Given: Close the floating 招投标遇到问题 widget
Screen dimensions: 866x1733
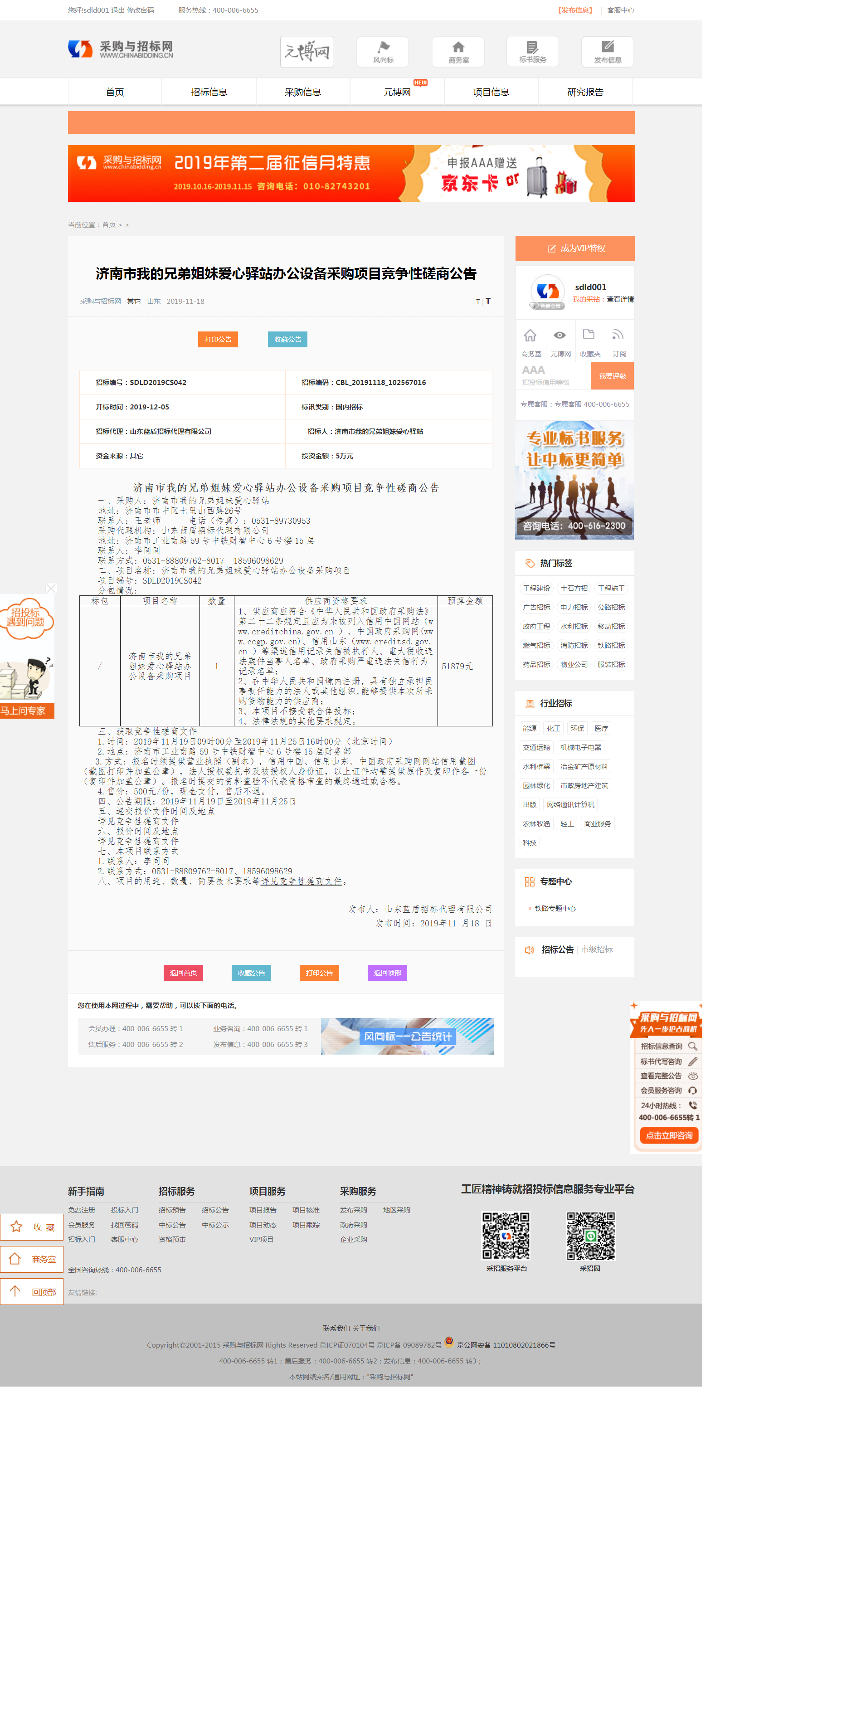Looking at the screenshot, I should click(x=50, y=589).
